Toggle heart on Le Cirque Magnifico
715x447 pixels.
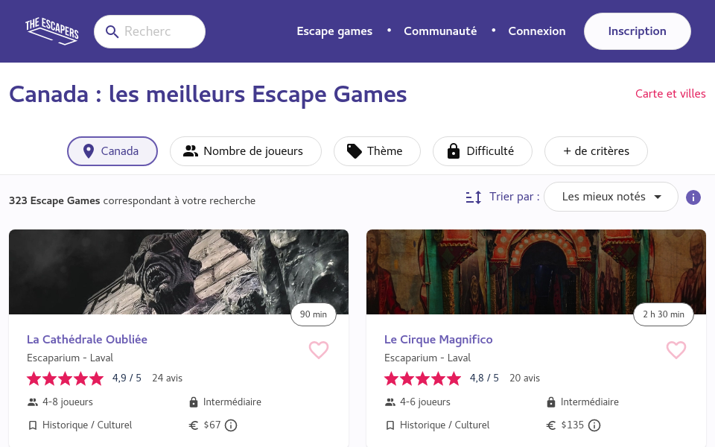click(x=676, y=350)
